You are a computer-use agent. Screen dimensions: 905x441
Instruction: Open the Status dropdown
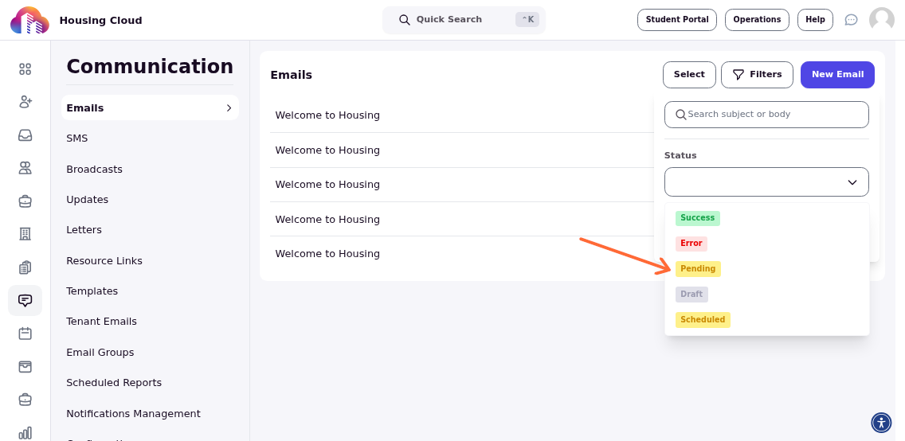point(766,182)
